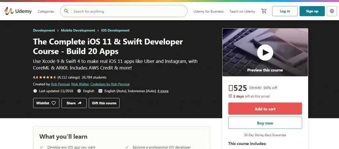Click the globe language selector icon
The height and width of the screenshot is (149, 339).
(x=332, y=11)
